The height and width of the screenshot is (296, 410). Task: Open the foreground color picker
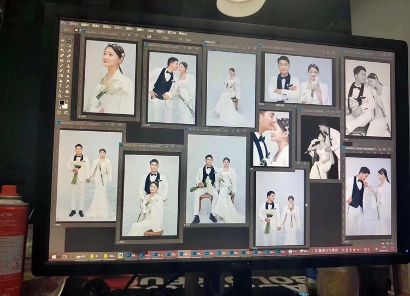(62, 103)
